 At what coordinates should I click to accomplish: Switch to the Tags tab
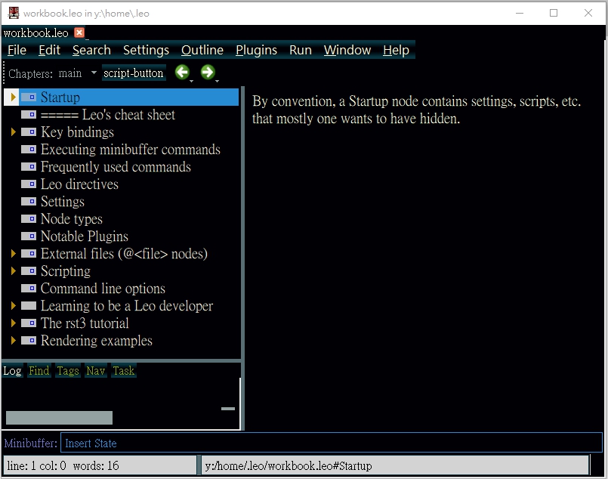[68, 371]
